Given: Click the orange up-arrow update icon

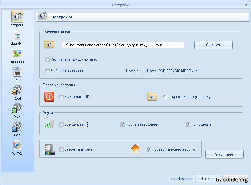Looking at the screenshot, I should click(x=136, y=149).
